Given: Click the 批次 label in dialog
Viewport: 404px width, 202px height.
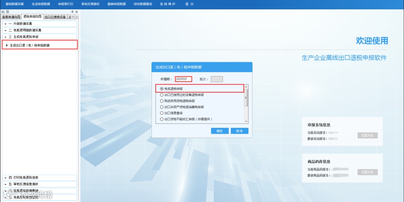Looking at the screenshot, I should [203, 79].
